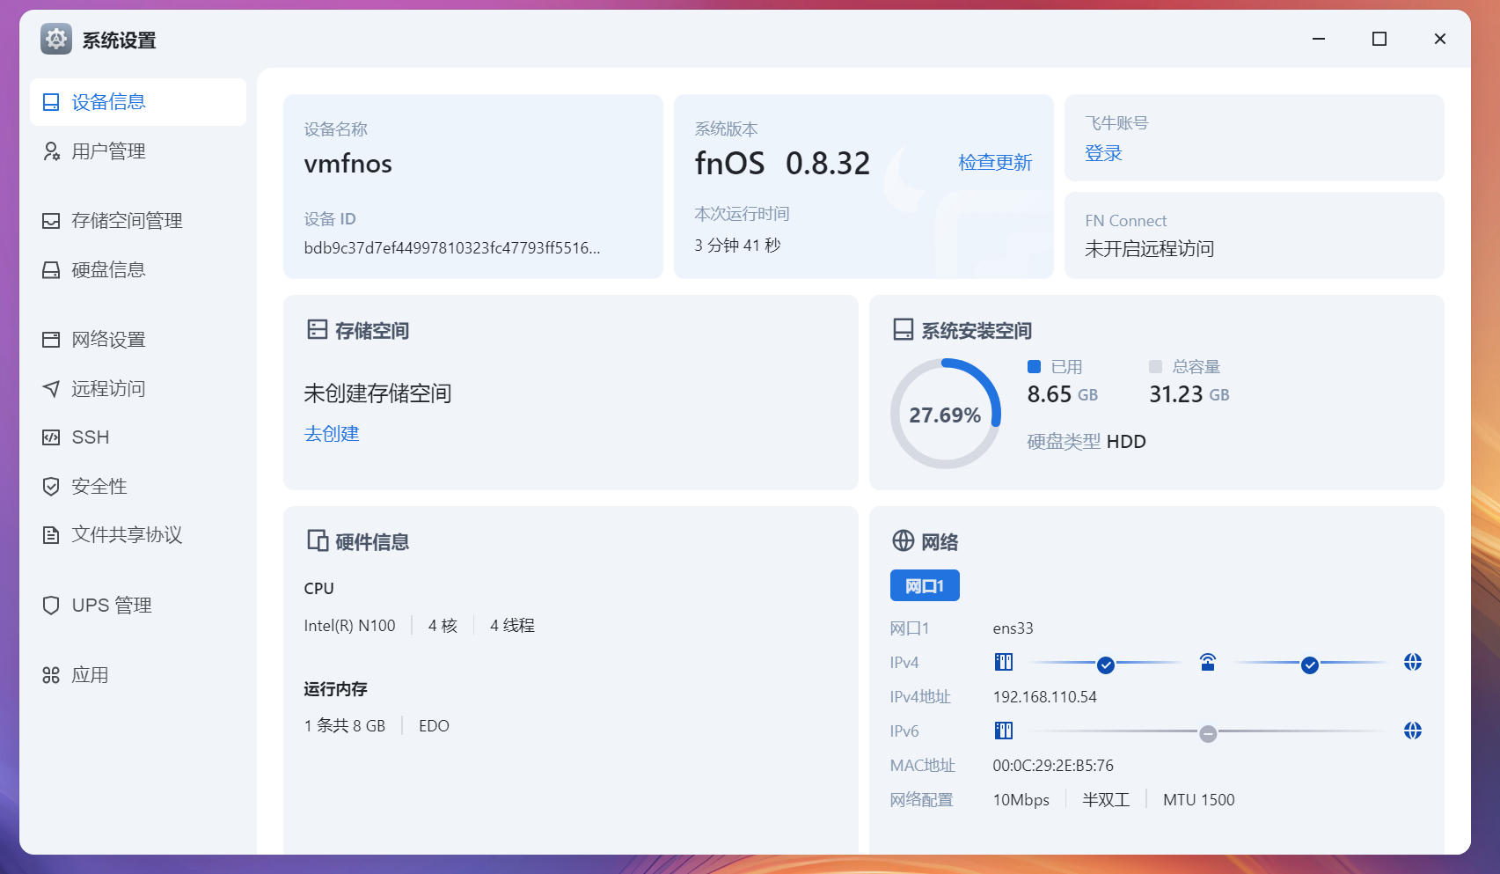Click the 27.69% usage ring
This screenshot has height=874, width=1500.
tap(945, 414)
